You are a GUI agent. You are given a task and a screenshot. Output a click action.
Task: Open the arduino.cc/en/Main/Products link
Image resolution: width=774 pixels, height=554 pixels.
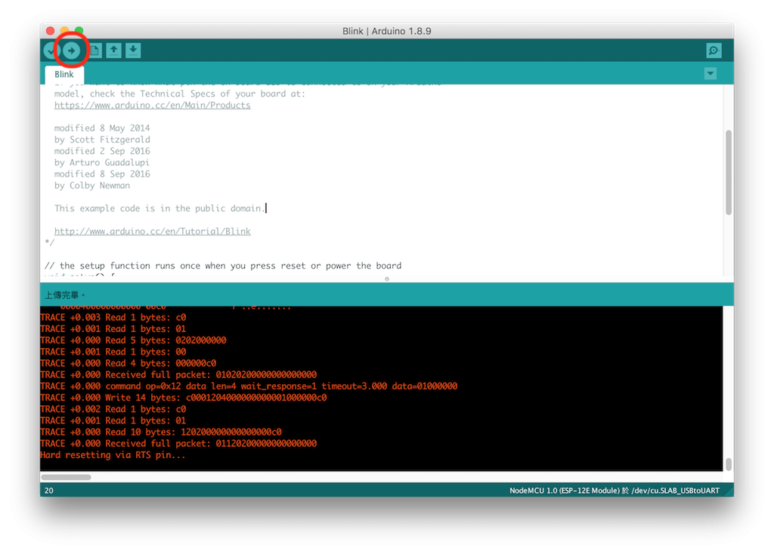tap(152, 105)
